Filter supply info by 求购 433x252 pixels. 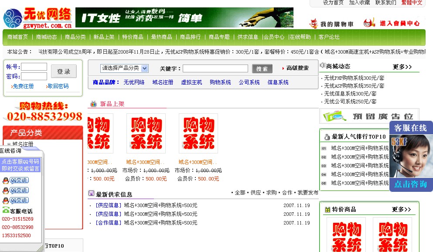272,193
